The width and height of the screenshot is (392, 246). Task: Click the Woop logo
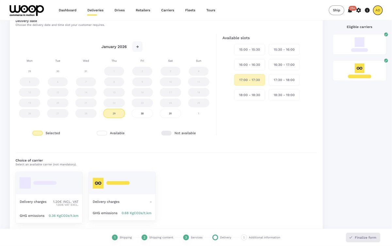click(26, 10)
